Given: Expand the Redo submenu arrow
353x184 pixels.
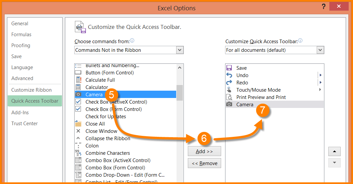Looking at the screenshot, I should [320, 82].
